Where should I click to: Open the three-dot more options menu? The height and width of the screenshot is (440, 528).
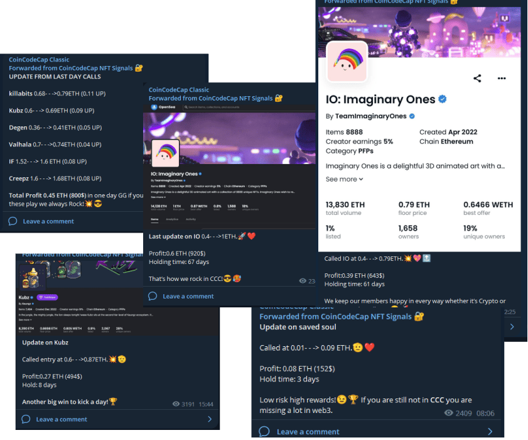click(502, 78)
